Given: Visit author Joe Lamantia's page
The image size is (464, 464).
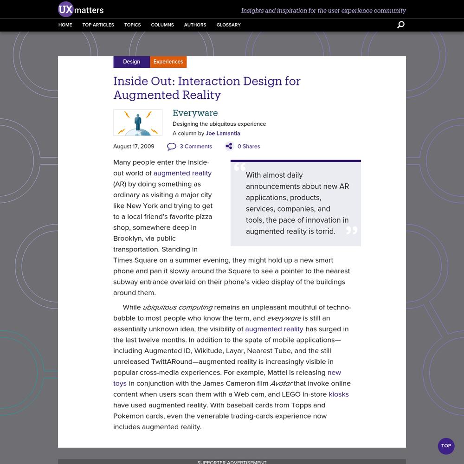Looking at the screenshot, I should 223,133.
